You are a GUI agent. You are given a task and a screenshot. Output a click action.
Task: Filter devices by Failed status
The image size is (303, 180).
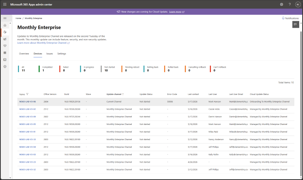[x=64, y=69]
